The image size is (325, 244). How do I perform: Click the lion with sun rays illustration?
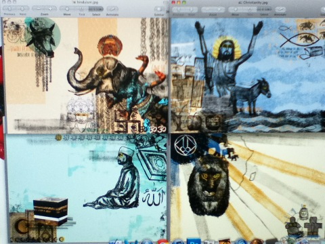(248, 188)
